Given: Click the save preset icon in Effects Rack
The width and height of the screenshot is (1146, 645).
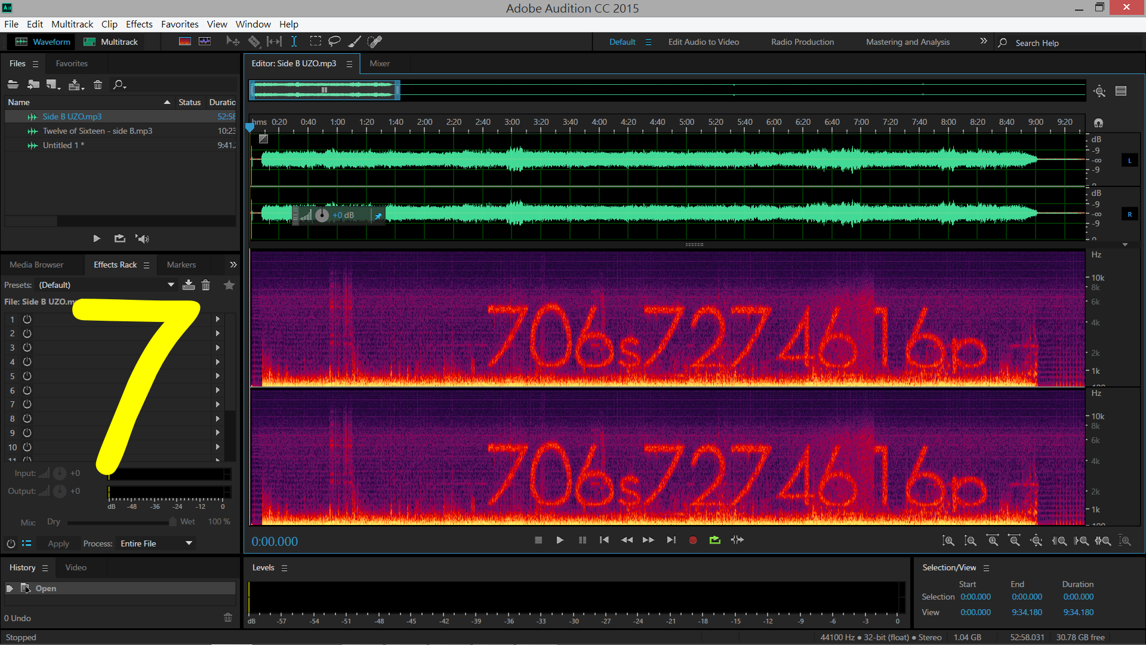Looking at the screenshot, I should tap(189, 285).
